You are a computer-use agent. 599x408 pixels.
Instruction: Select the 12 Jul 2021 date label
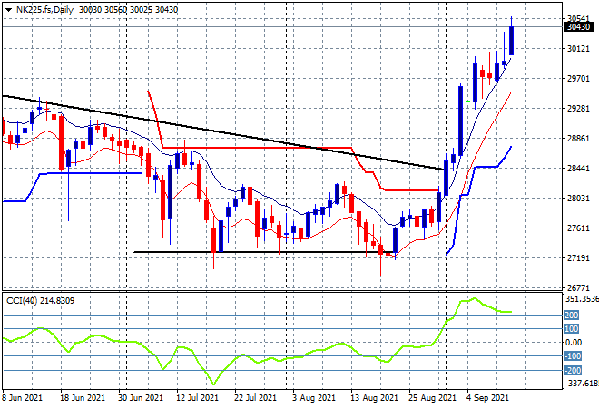197,398
